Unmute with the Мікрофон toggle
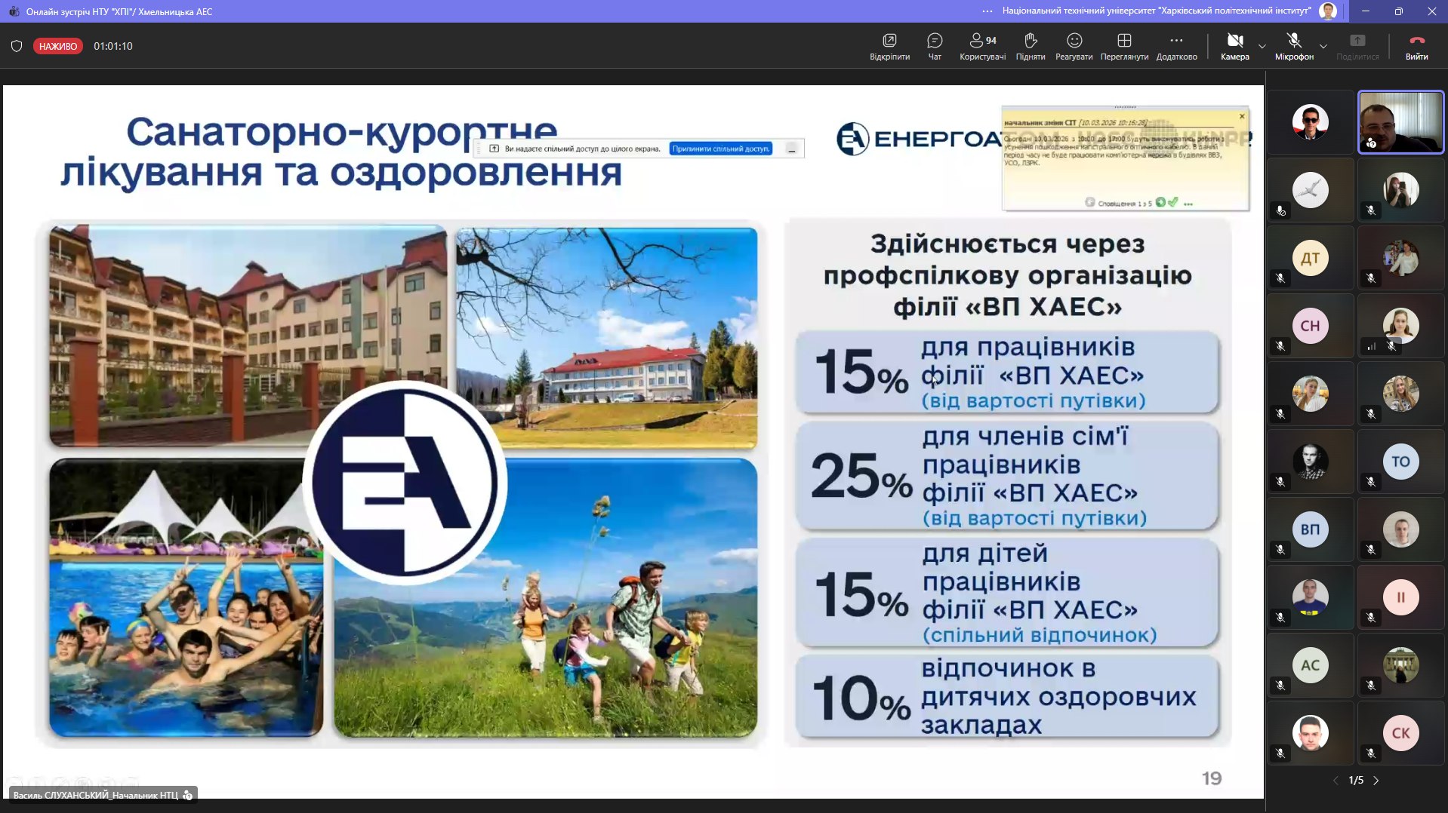The width and height of the screenshot is (1448, 813). [1294, 46]
